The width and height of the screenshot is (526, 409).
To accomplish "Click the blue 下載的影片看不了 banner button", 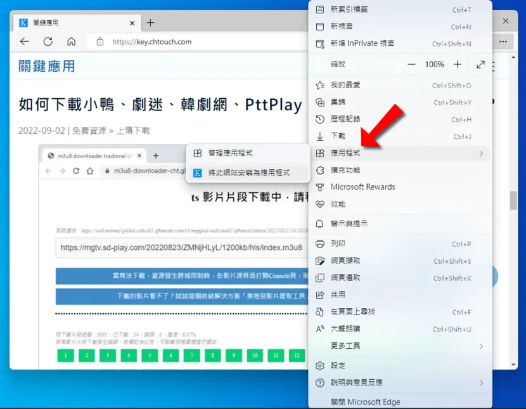I will click(181, 296).
